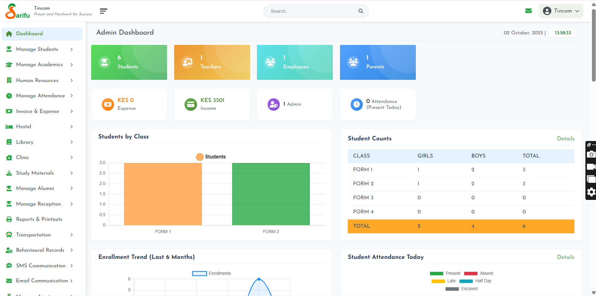Open Details link in Student Counts
Image resolution: width=596 pixels, height=296 pixels.
pyautogui.click(x=565, y=138)
